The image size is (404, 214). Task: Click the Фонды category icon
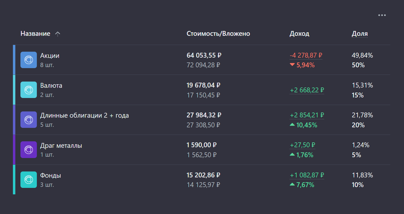click(x=29, y=180)
